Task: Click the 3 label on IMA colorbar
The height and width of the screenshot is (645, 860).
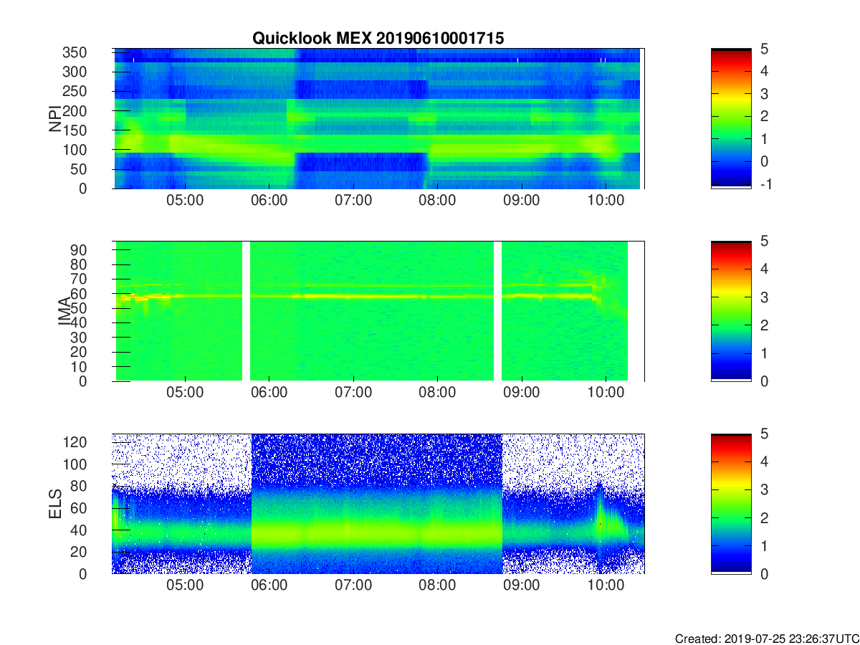Action: (x=765, y=297)
